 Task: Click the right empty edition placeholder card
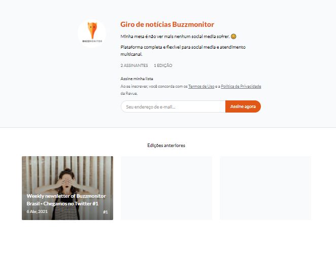click(x=265, y=188)
